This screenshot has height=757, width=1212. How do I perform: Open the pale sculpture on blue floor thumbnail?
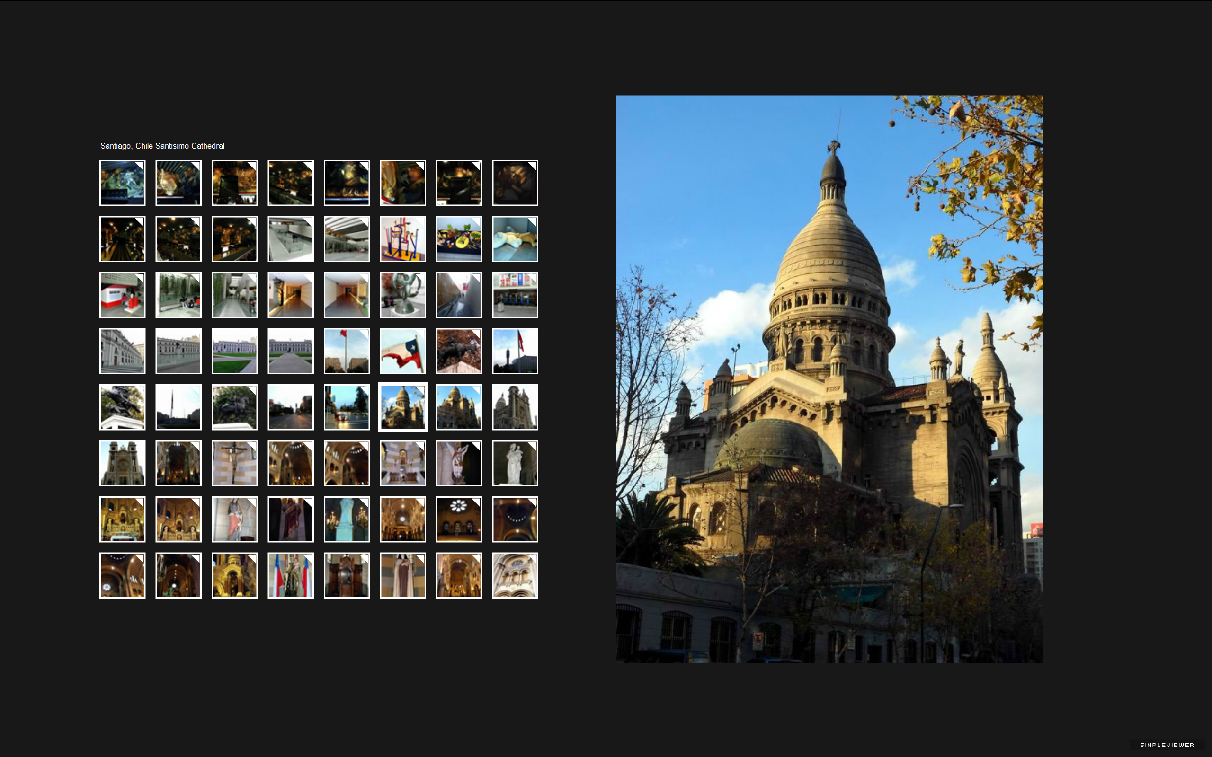coord(515,239)
